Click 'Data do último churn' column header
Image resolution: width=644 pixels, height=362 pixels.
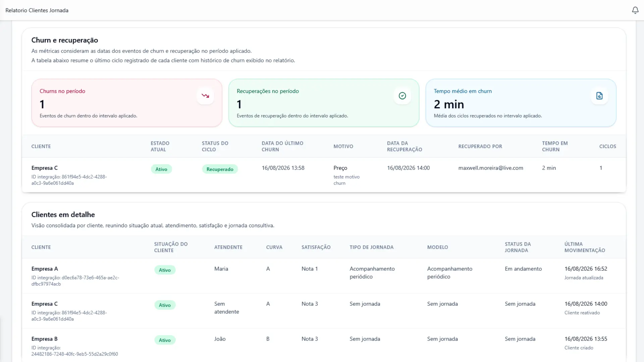tap(282, 146)
